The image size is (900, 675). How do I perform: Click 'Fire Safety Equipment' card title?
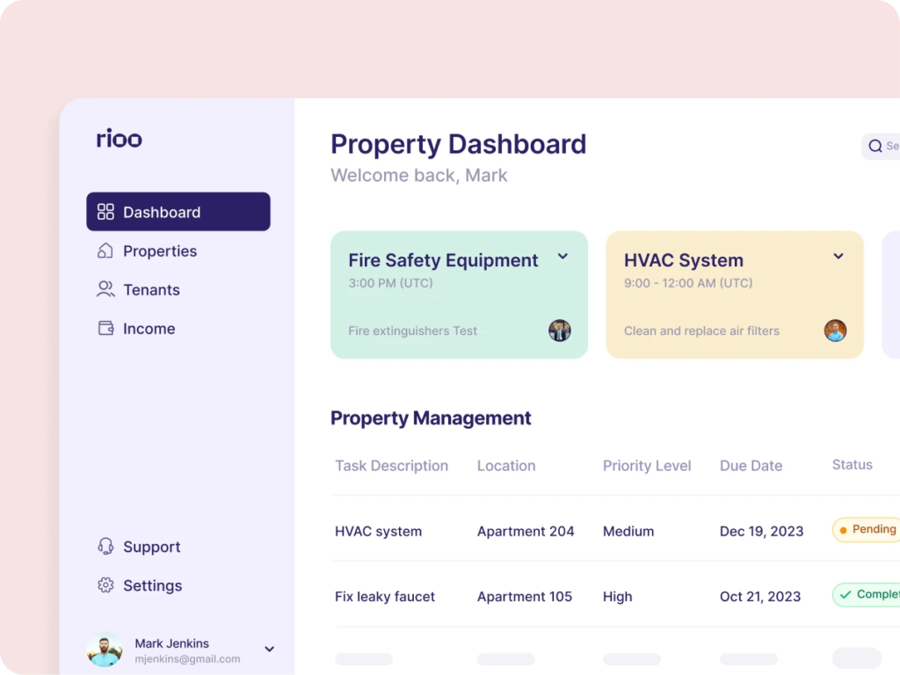tap(443, 260)
